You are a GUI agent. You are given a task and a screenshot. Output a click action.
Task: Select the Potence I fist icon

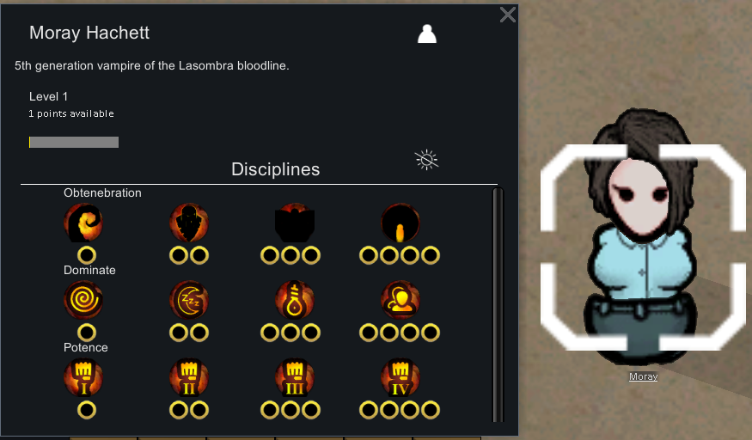coord(83,377)
